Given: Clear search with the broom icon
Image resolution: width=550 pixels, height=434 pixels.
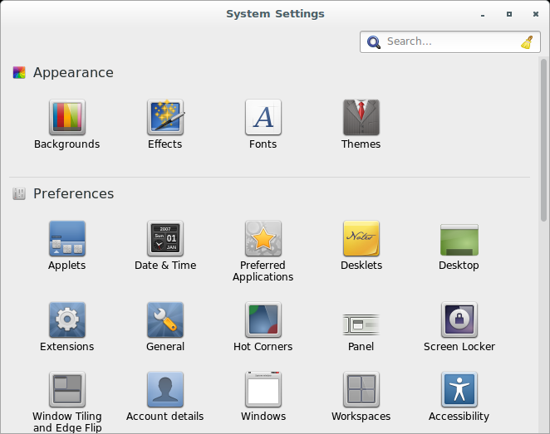Looking at the screenshot, I should [x=527, y=41].
